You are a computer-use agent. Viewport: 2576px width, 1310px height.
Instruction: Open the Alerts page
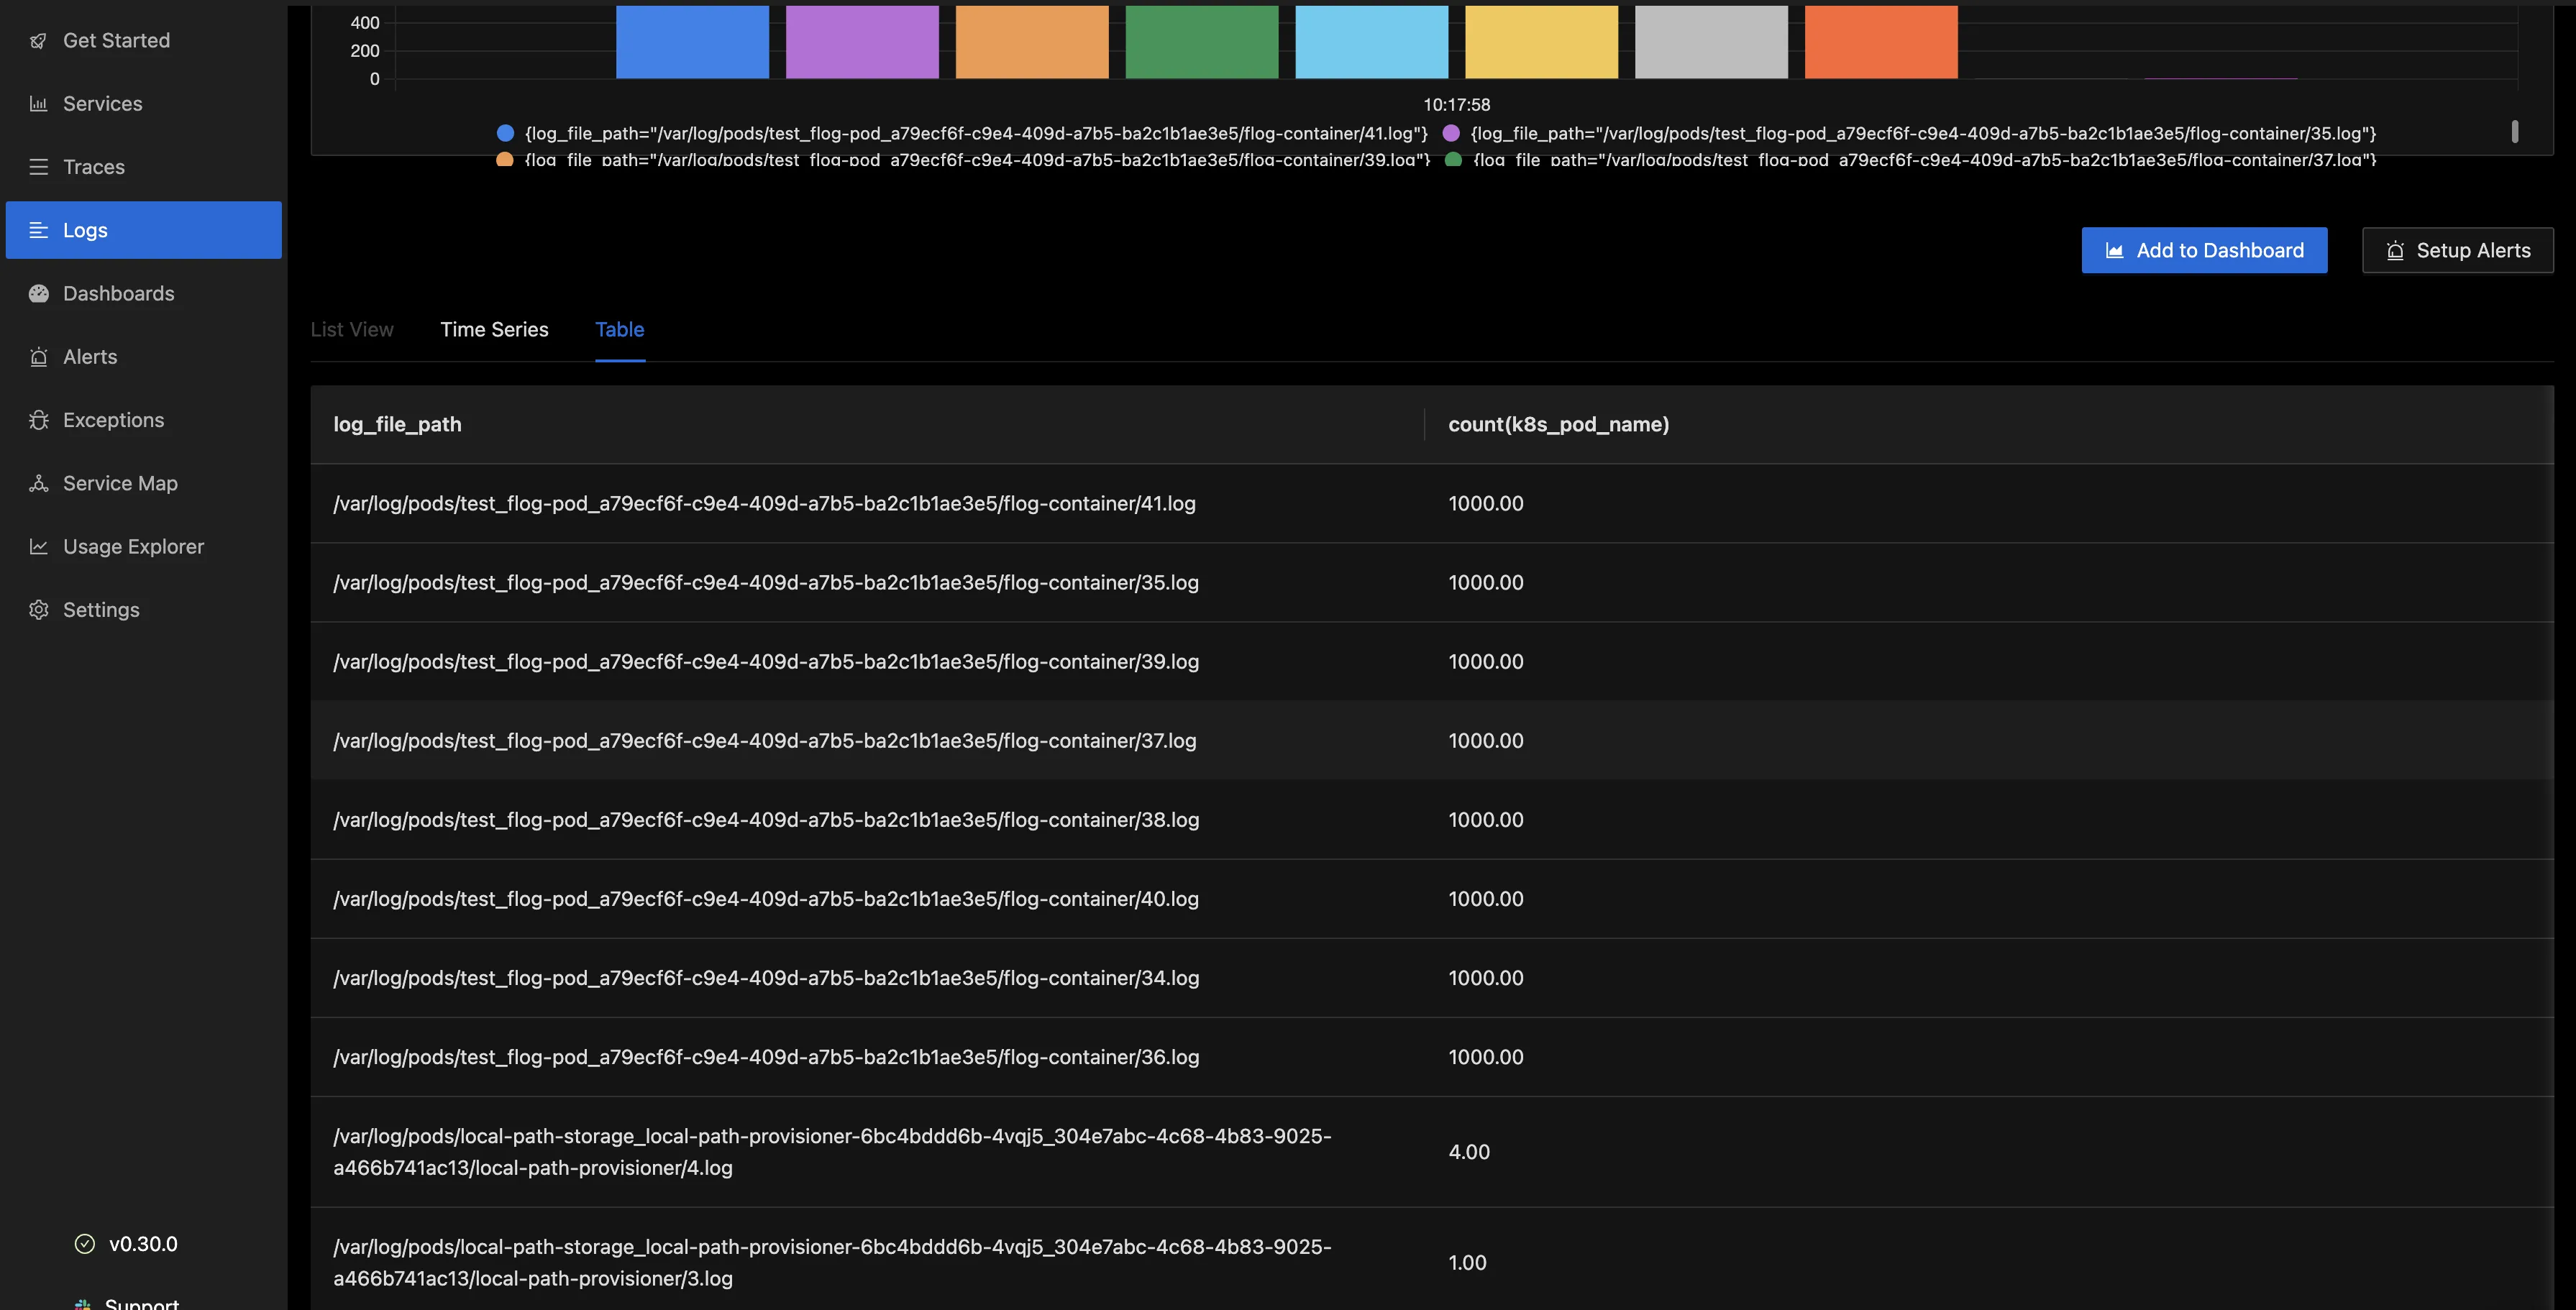click(x=143, y=357)
